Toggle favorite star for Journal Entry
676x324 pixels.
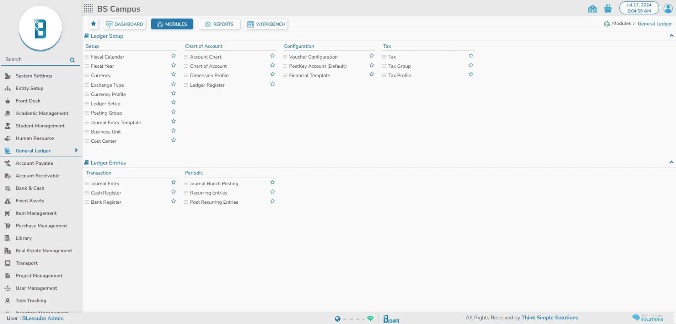tap(173, 182)
